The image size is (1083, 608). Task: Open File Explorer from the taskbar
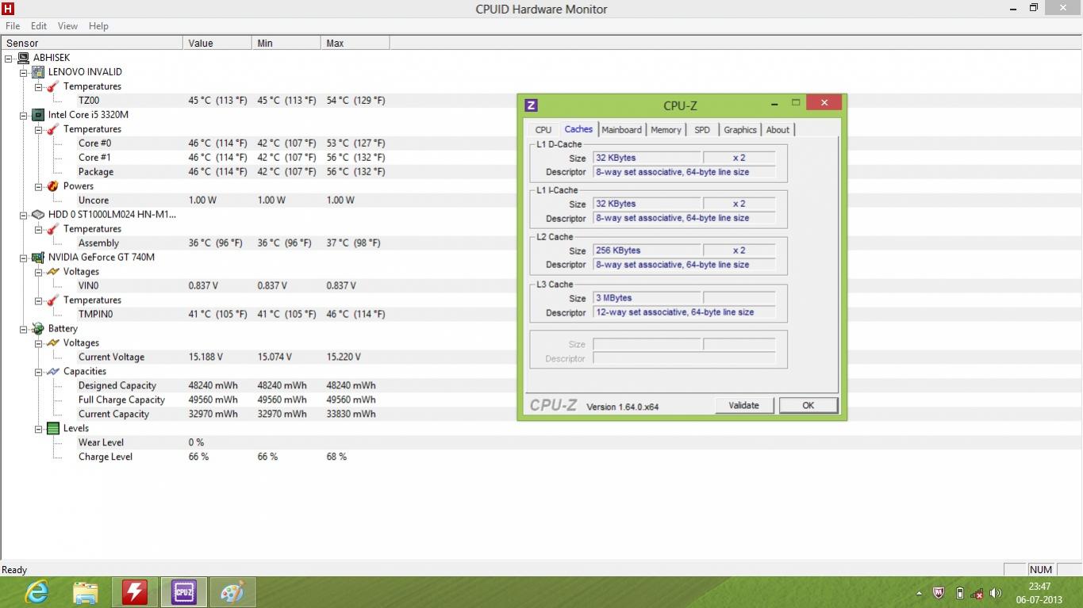pos(86,592)
